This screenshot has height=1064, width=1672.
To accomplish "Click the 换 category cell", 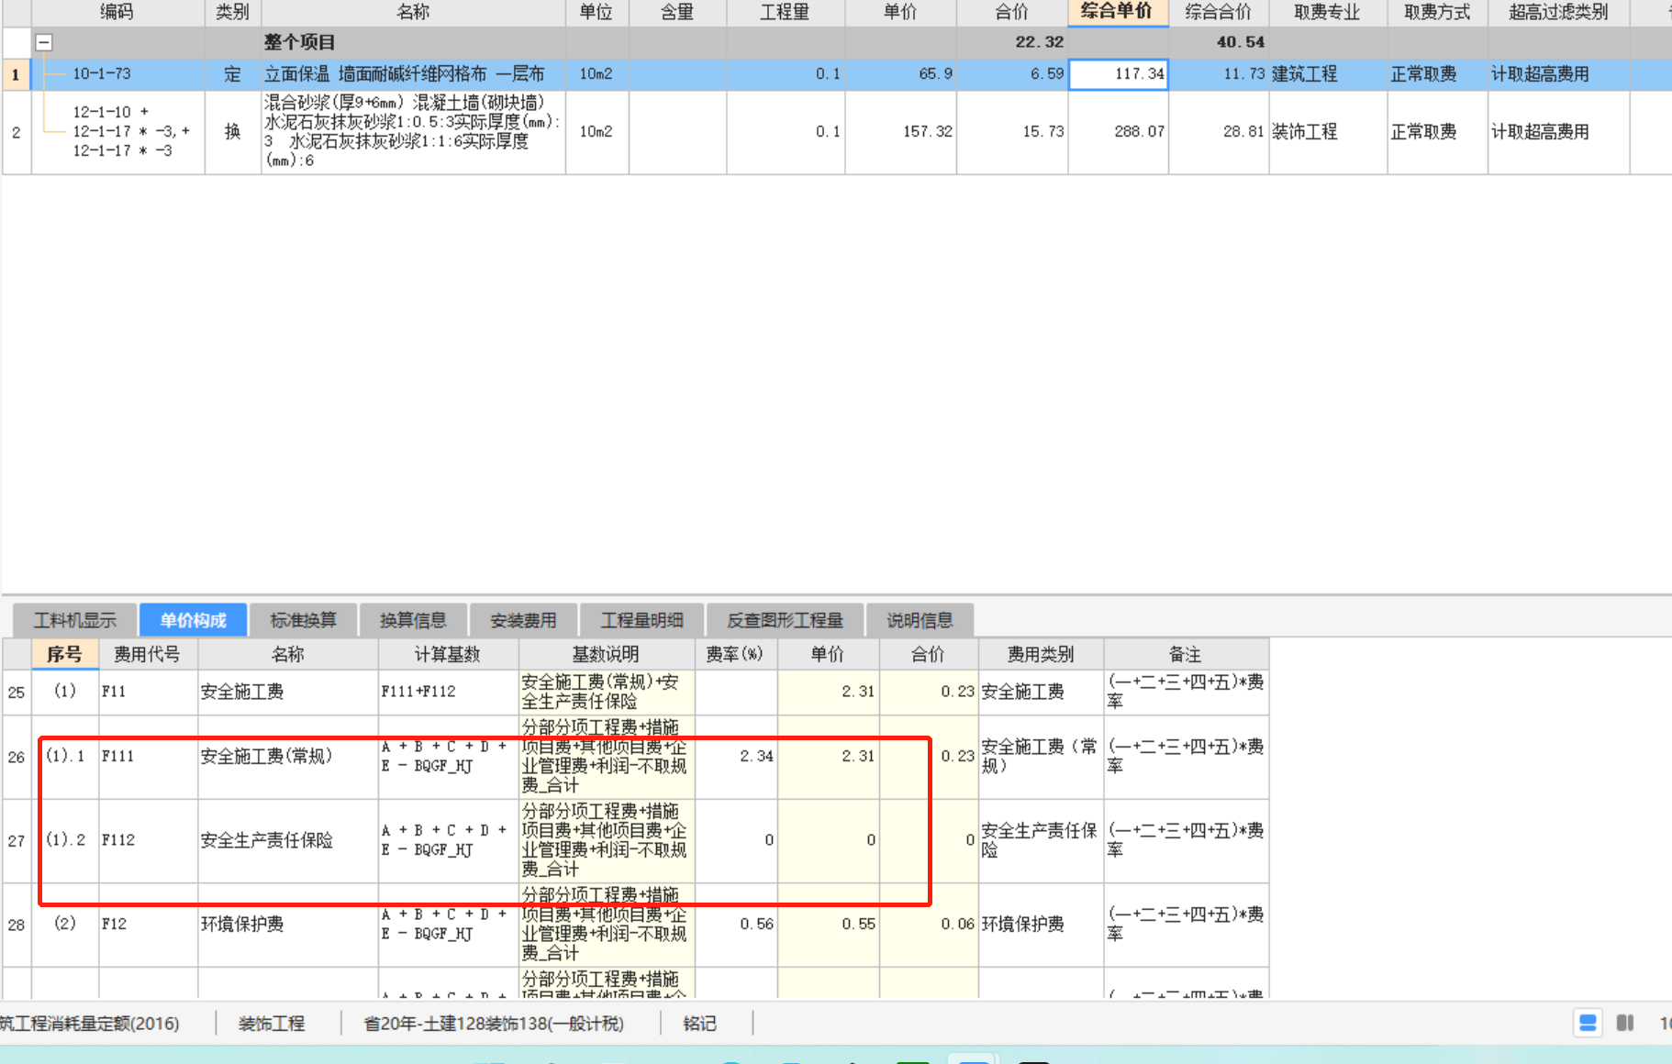I will [232, 132].
